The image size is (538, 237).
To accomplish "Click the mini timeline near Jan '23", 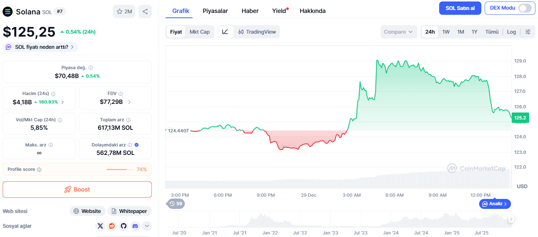I will (x=330, y=220).
